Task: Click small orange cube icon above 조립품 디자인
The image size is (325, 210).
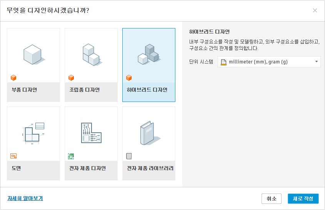Action: [x=71, y=78]
